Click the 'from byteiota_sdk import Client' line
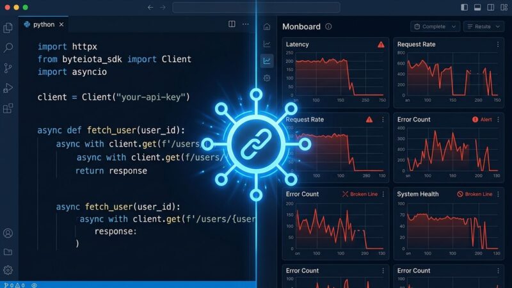This screenshot has width=512, height=288. [115, 59]
